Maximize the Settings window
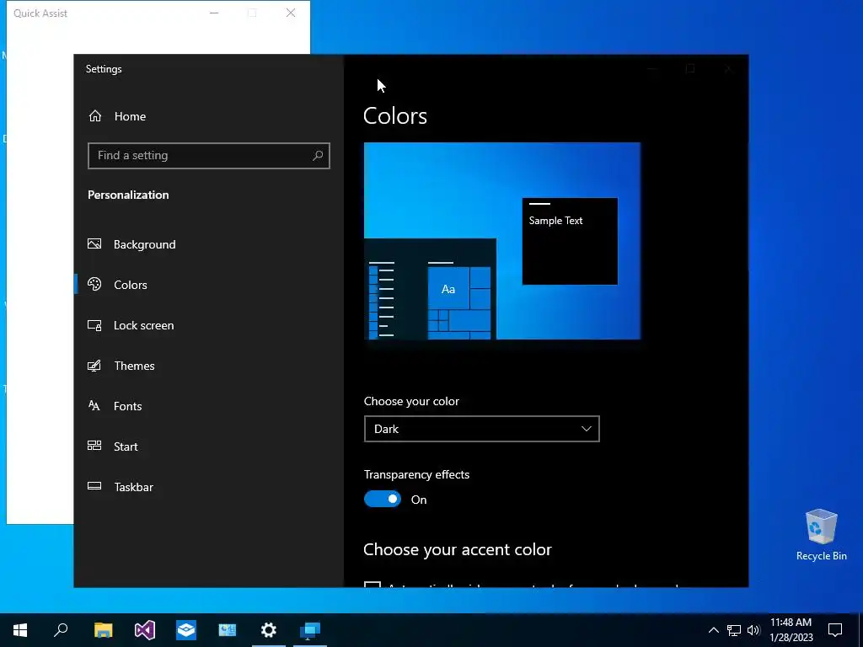863x647 pixels. 690,69
